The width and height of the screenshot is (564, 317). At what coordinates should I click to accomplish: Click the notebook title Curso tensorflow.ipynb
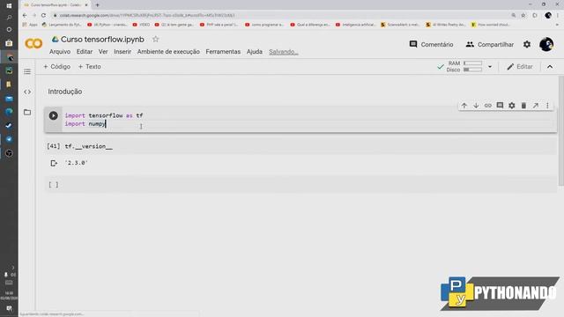click(x=102, y=39)
